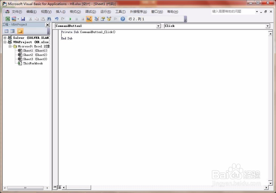The image size is (276, 193).
Task: Open the Insert UserForm dropdown arrow
Action: pyautogui.click(x=18, y=19)
